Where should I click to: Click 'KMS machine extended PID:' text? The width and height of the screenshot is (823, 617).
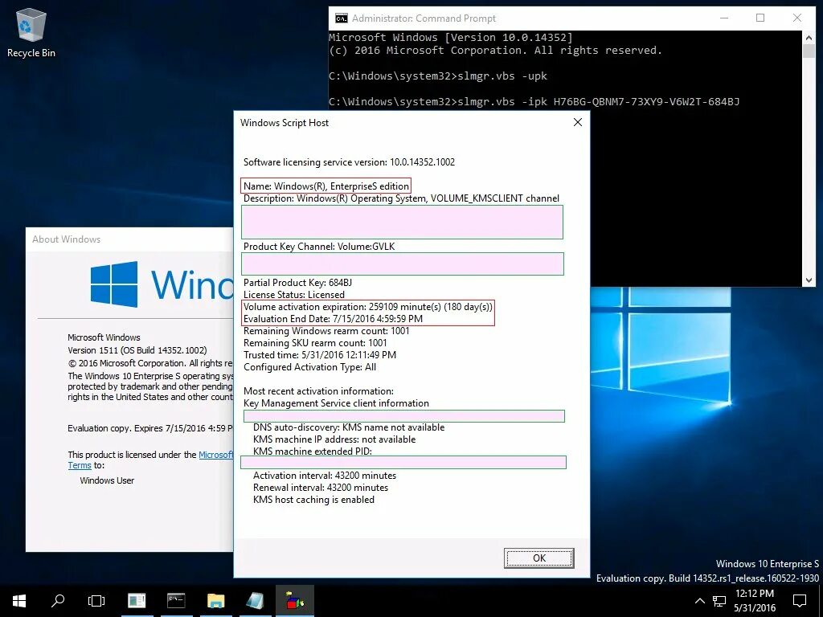pos(313,452)
